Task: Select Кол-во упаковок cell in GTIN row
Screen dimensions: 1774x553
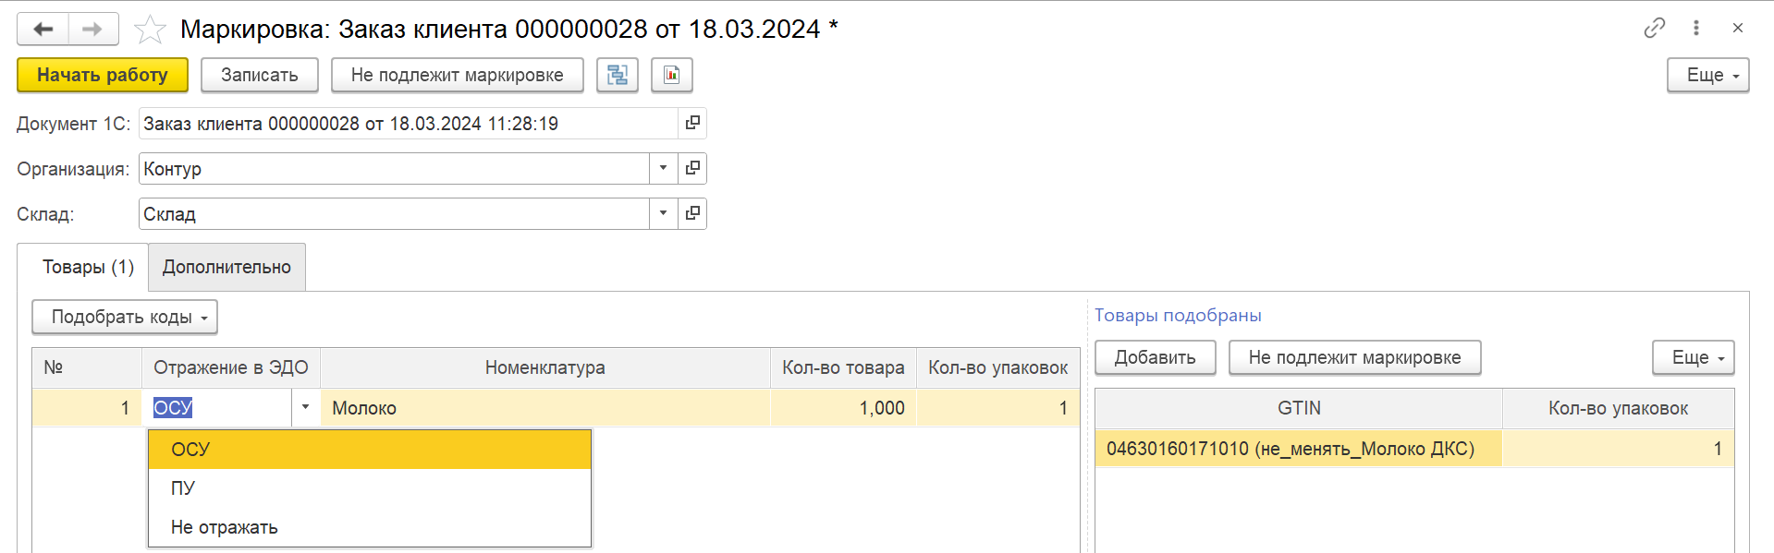Action: point(1619,449)
